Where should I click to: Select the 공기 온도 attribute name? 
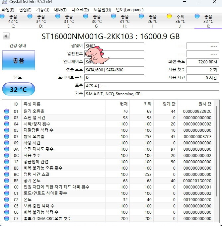coord(32,181)
